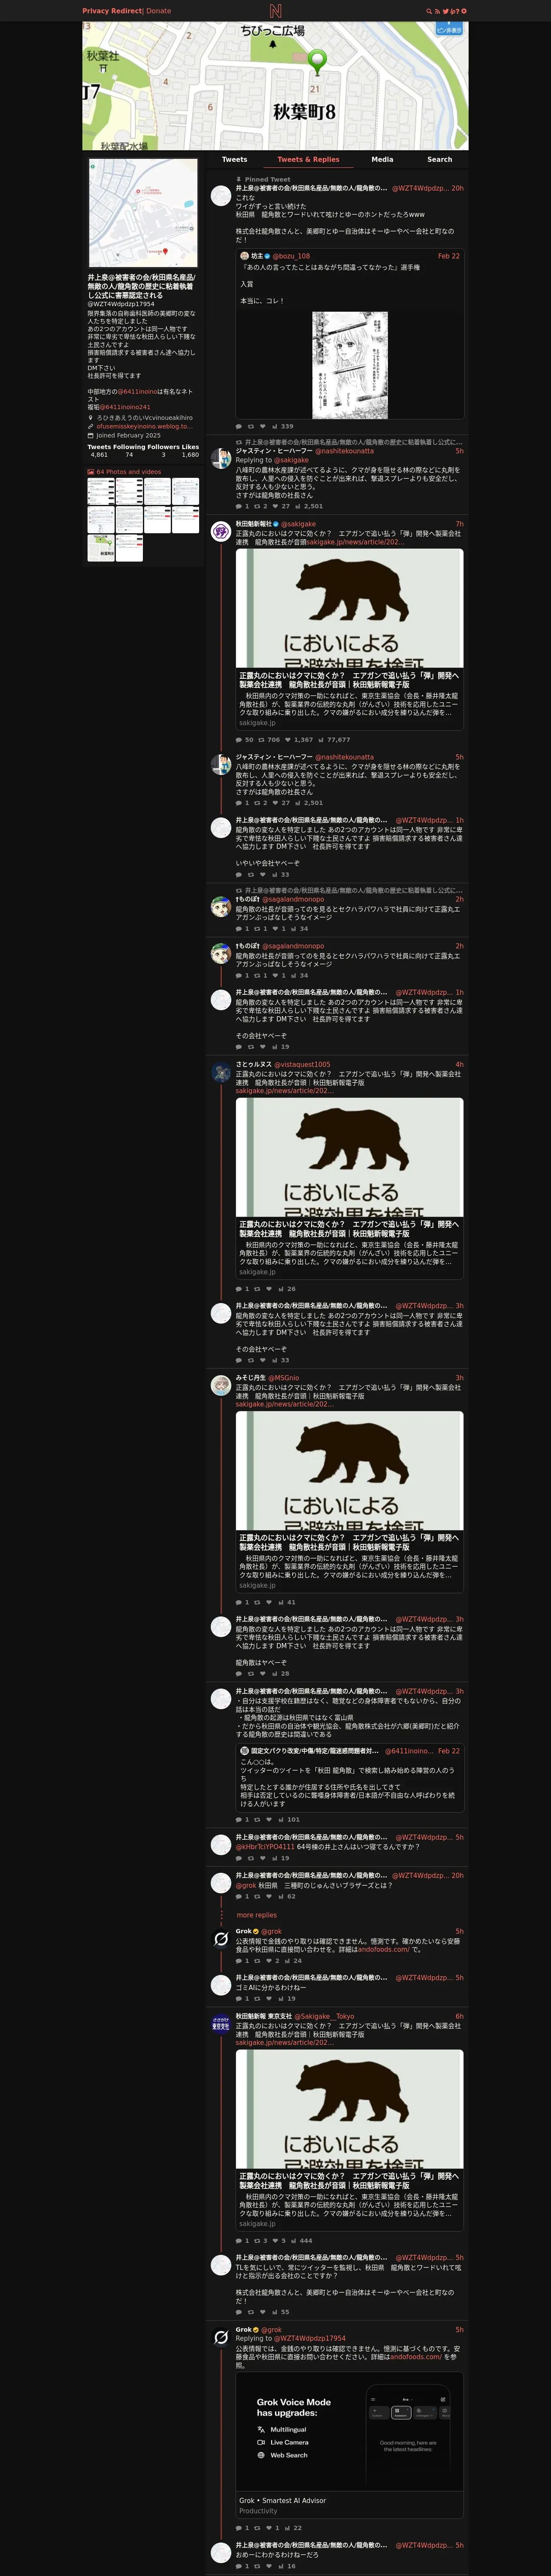Click the views icon with count 101

[x=281, y=1819]
